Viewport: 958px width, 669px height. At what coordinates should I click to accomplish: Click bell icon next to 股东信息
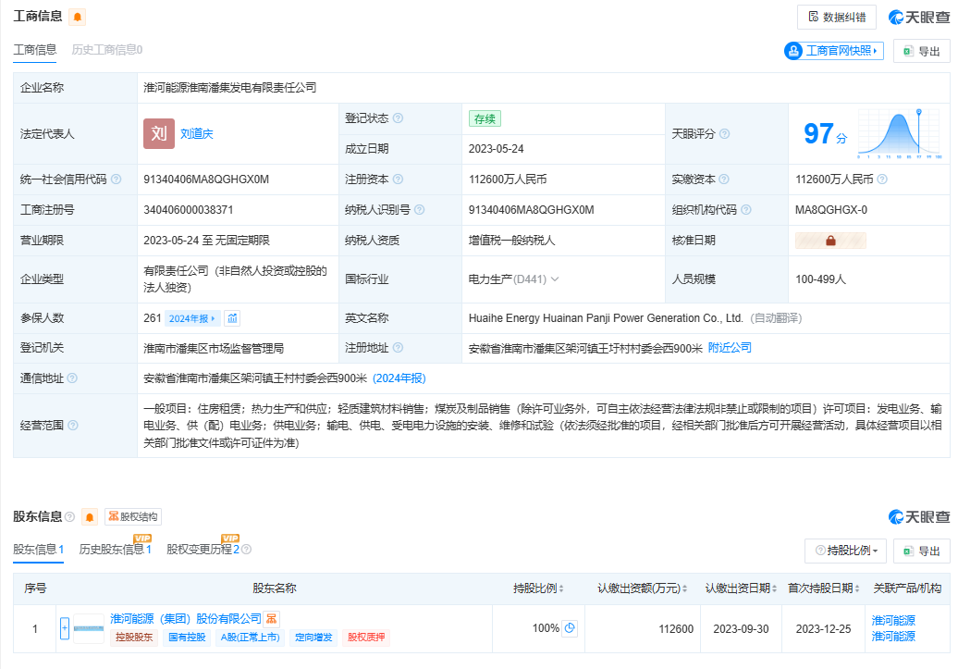89,516
